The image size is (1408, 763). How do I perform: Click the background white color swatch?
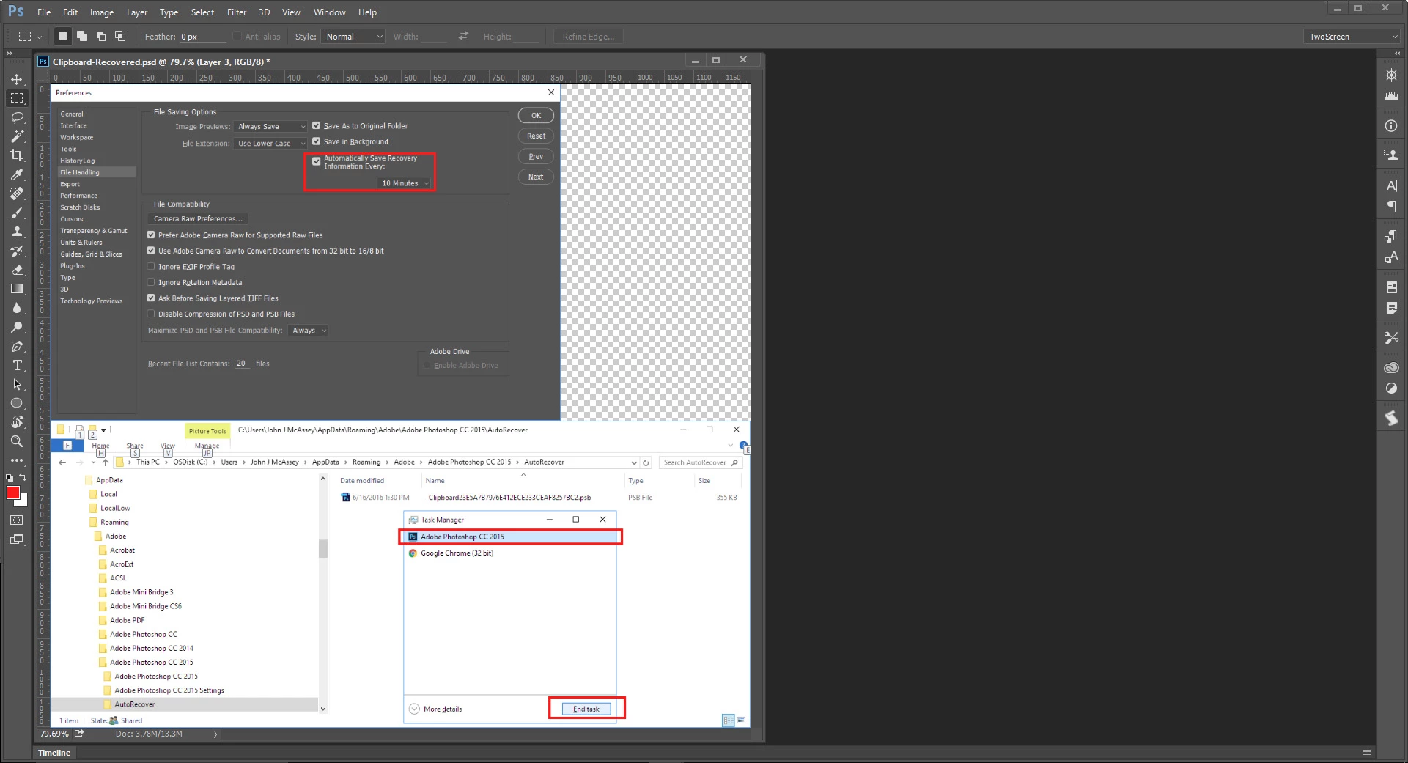coord(23,502)
